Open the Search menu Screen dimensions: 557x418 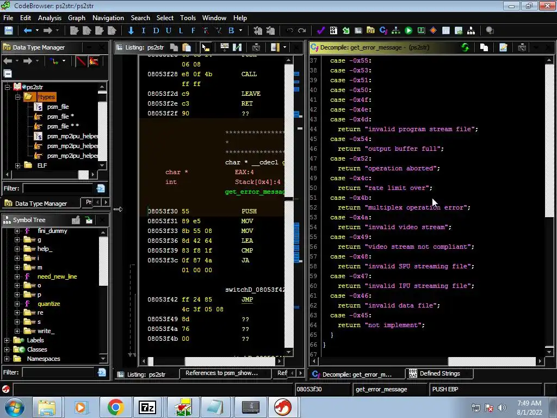[x=140, y=18]
